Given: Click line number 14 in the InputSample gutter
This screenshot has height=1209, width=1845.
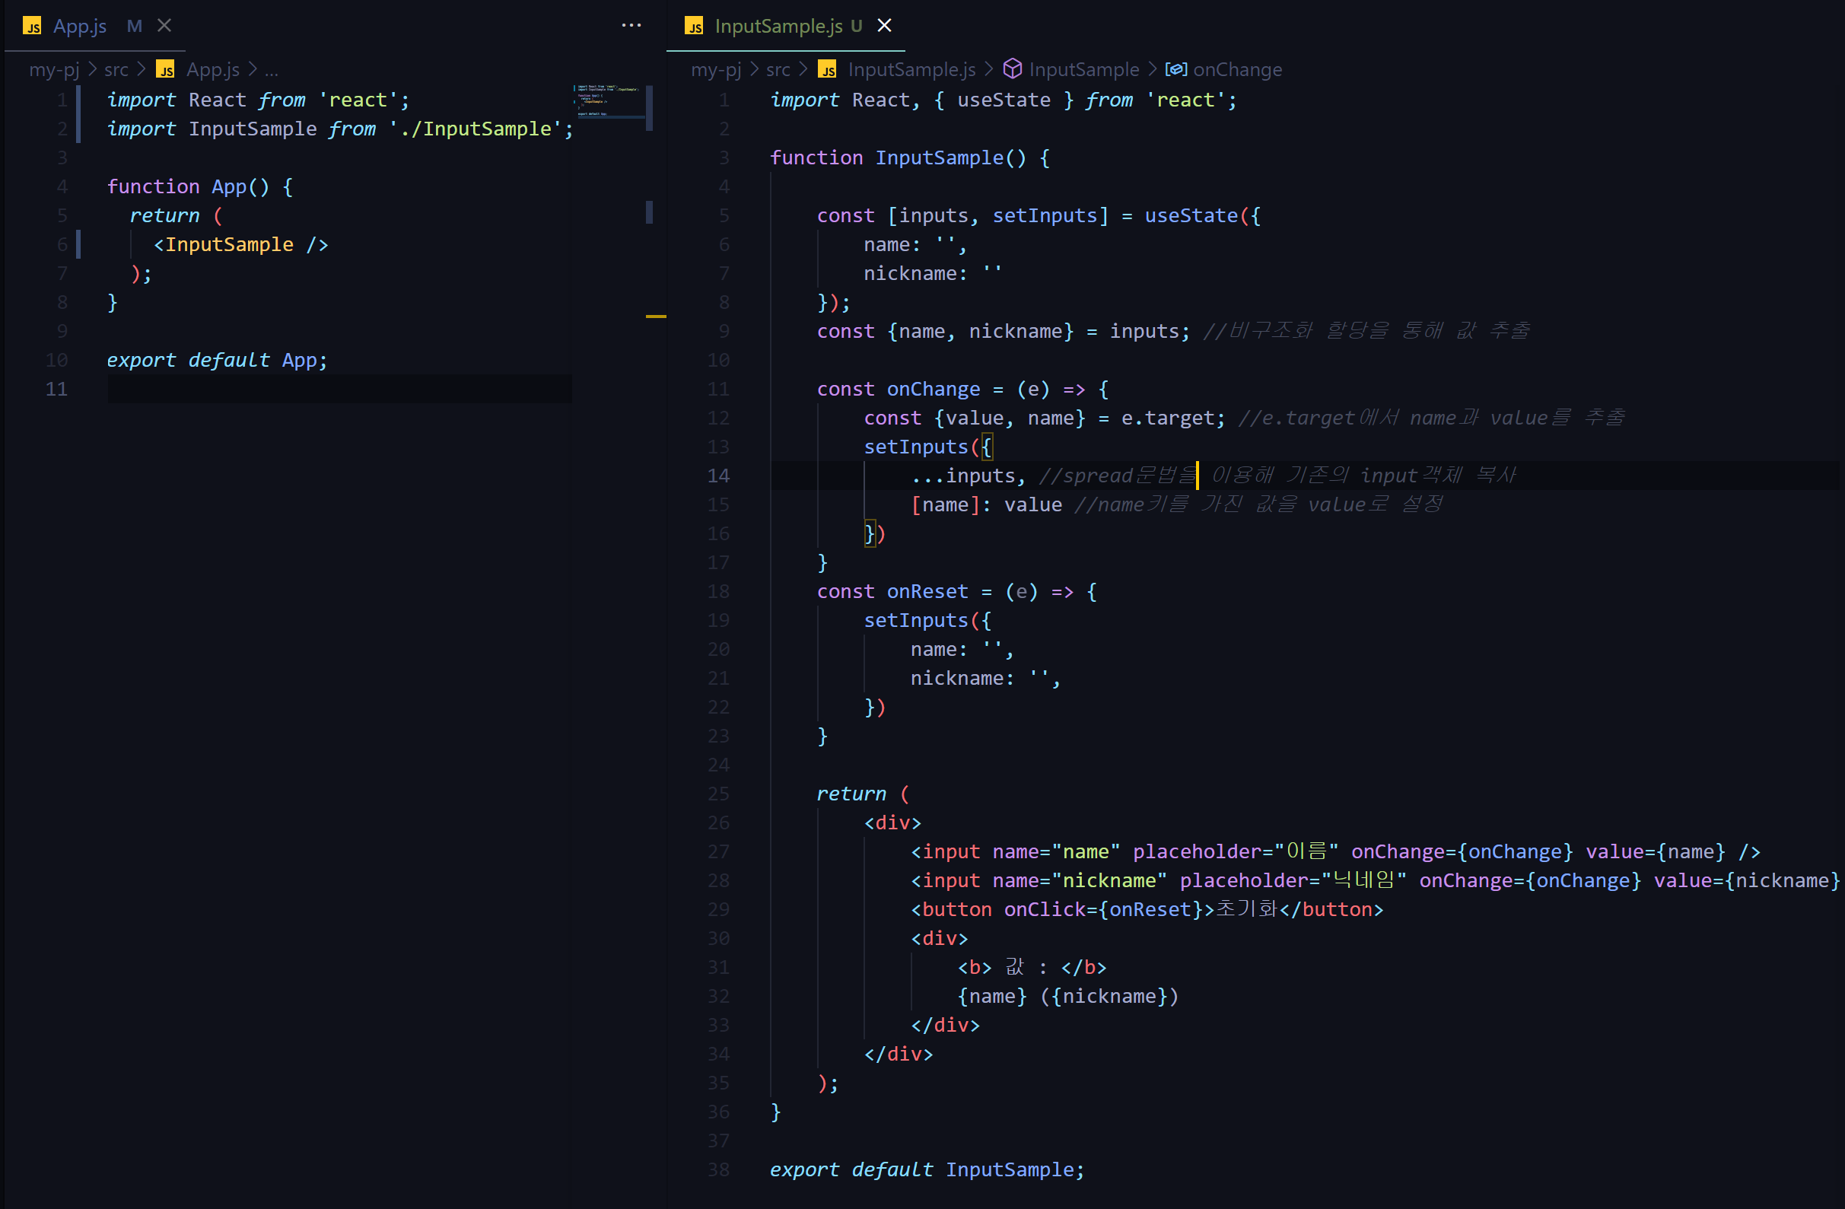Looking at the screenshot, I should tap(718, 476).
